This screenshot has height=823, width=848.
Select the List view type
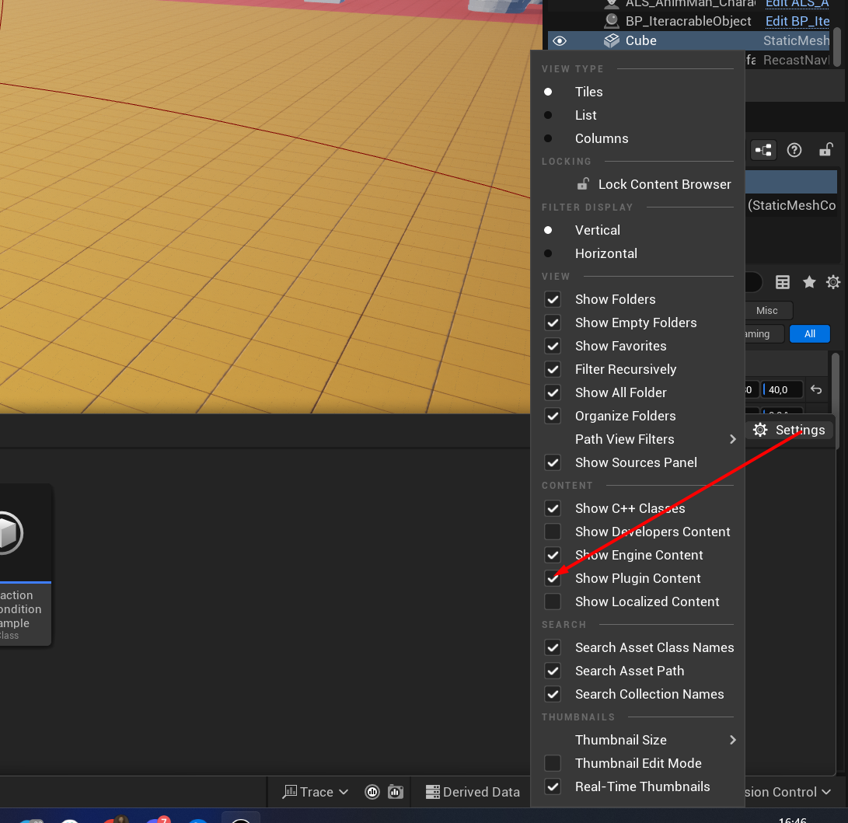pos(585,115)
